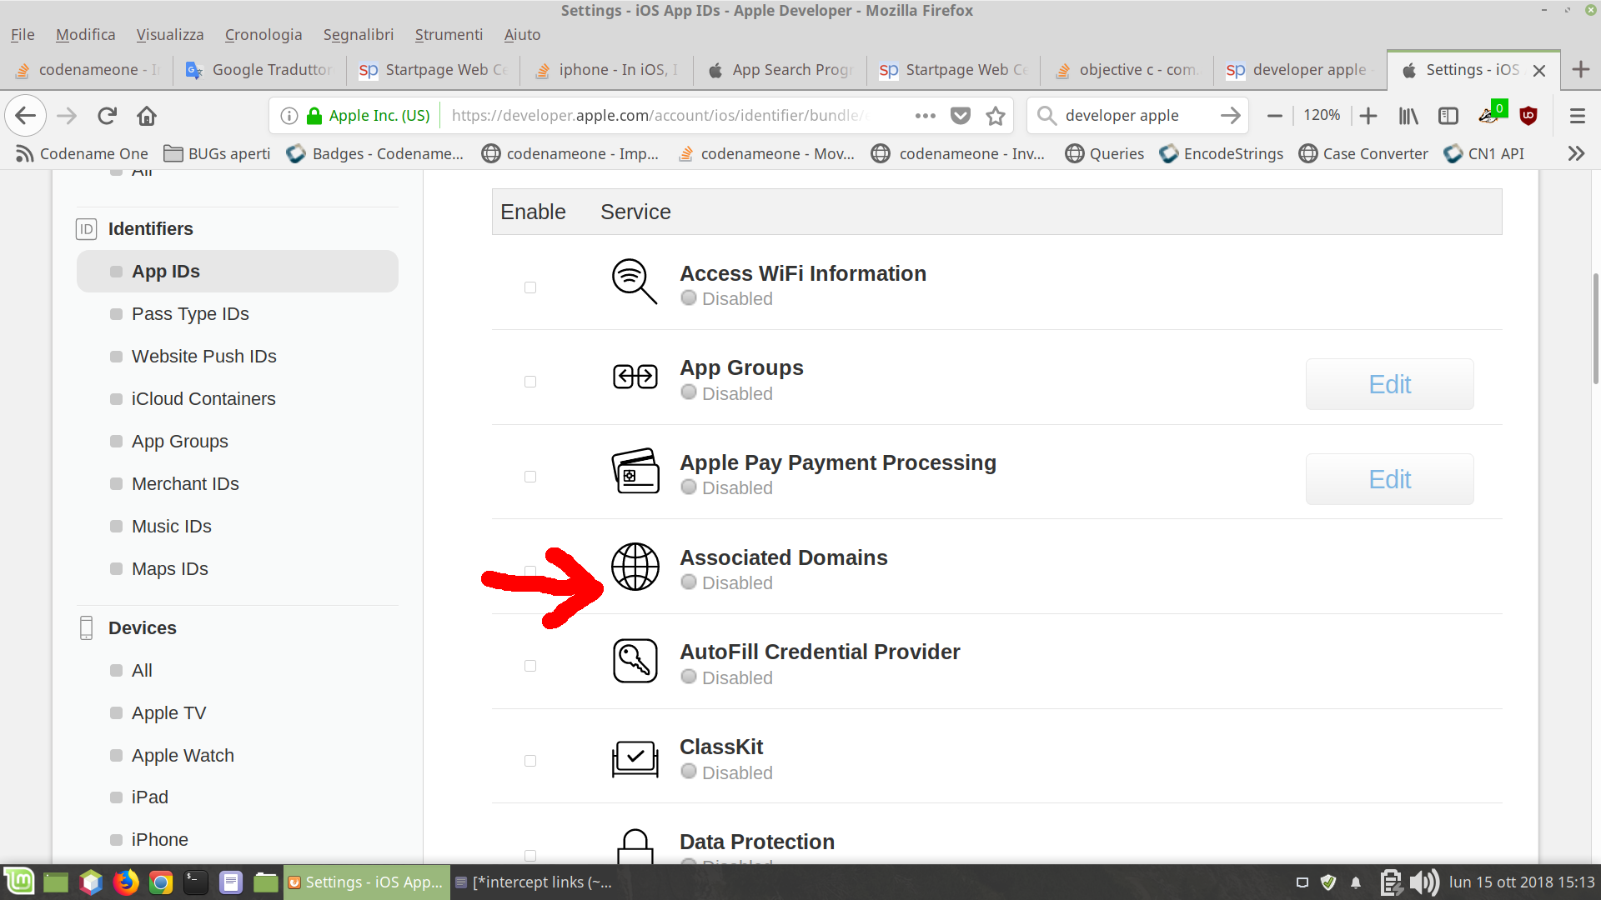Expand the hidden bookmarks overflow chevron
The image size is (1601, 900).
[x=1575, y=153]
